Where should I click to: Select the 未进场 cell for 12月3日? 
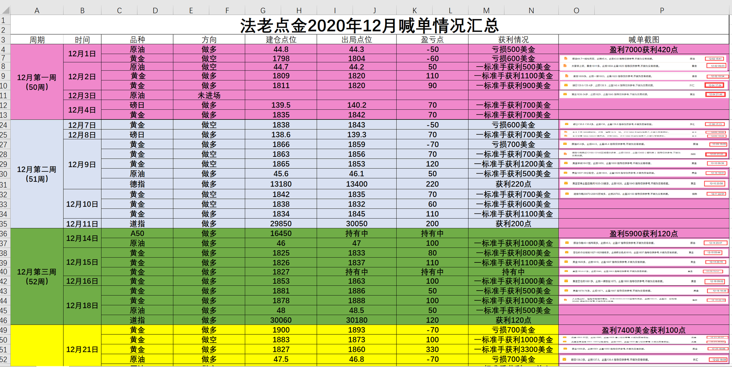coord(209,95)
